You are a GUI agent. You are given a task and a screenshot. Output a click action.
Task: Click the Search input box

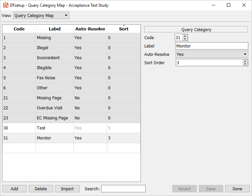coord(123,189)
